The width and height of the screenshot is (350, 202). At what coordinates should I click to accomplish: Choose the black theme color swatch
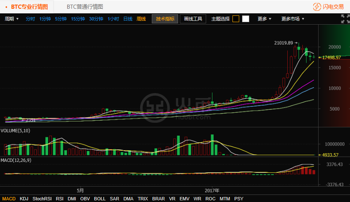click(236, 19)
